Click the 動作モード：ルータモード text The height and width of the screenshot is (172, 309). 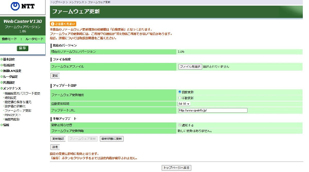click(x=23, y=39)
